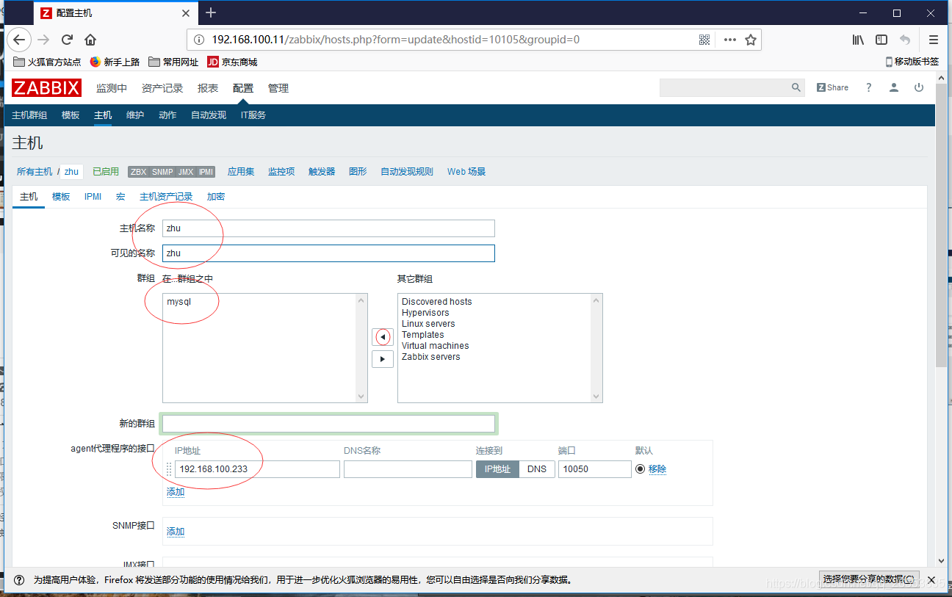The image size is (952, 597).
Task: Go to the Firefox home page icon
Action: [90, 40]
